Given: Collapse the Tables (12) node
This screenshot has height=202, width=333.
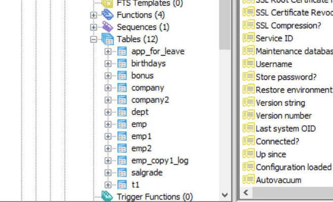Looking at the screenshot, I should 93,39.
